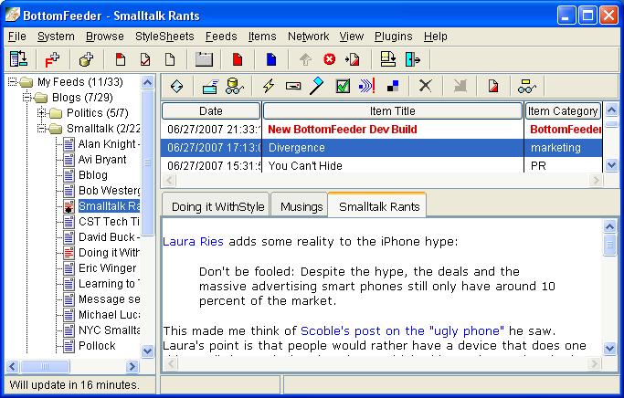Image resolution: width=624 pixels, height=398 pixels.
Task: Expand the Politics folder
Action: point(41,113)
